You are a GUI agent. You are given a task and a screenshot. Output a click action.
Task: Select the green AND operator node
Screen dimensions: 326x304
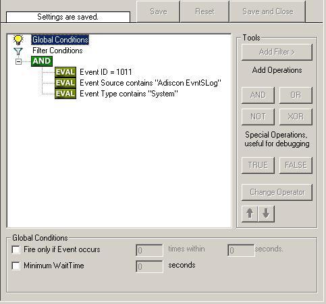[42, 61]
